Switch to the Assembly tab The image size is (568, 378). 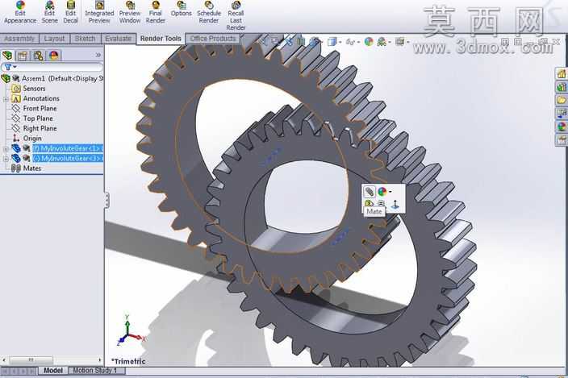19,39
